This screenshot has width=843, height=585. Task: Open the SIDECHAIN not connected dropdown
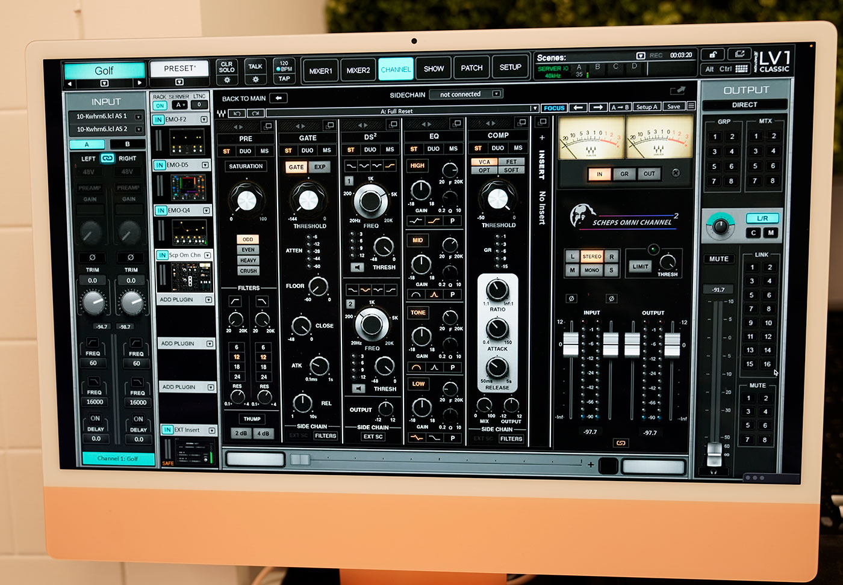(x=467, y=94)
